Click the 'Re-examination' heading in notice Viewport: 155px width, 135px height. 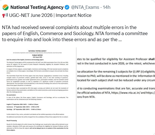(11, 95)
